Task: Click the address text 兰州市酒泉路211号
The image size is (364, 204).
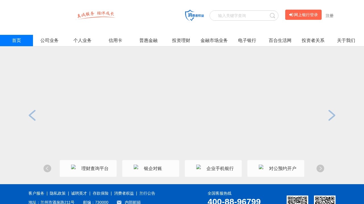Action: 57,202
